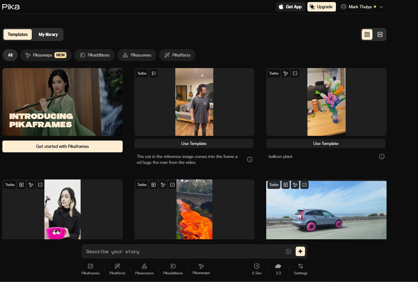Click Turbo badge on pink bowl woman template

(10, 185)
